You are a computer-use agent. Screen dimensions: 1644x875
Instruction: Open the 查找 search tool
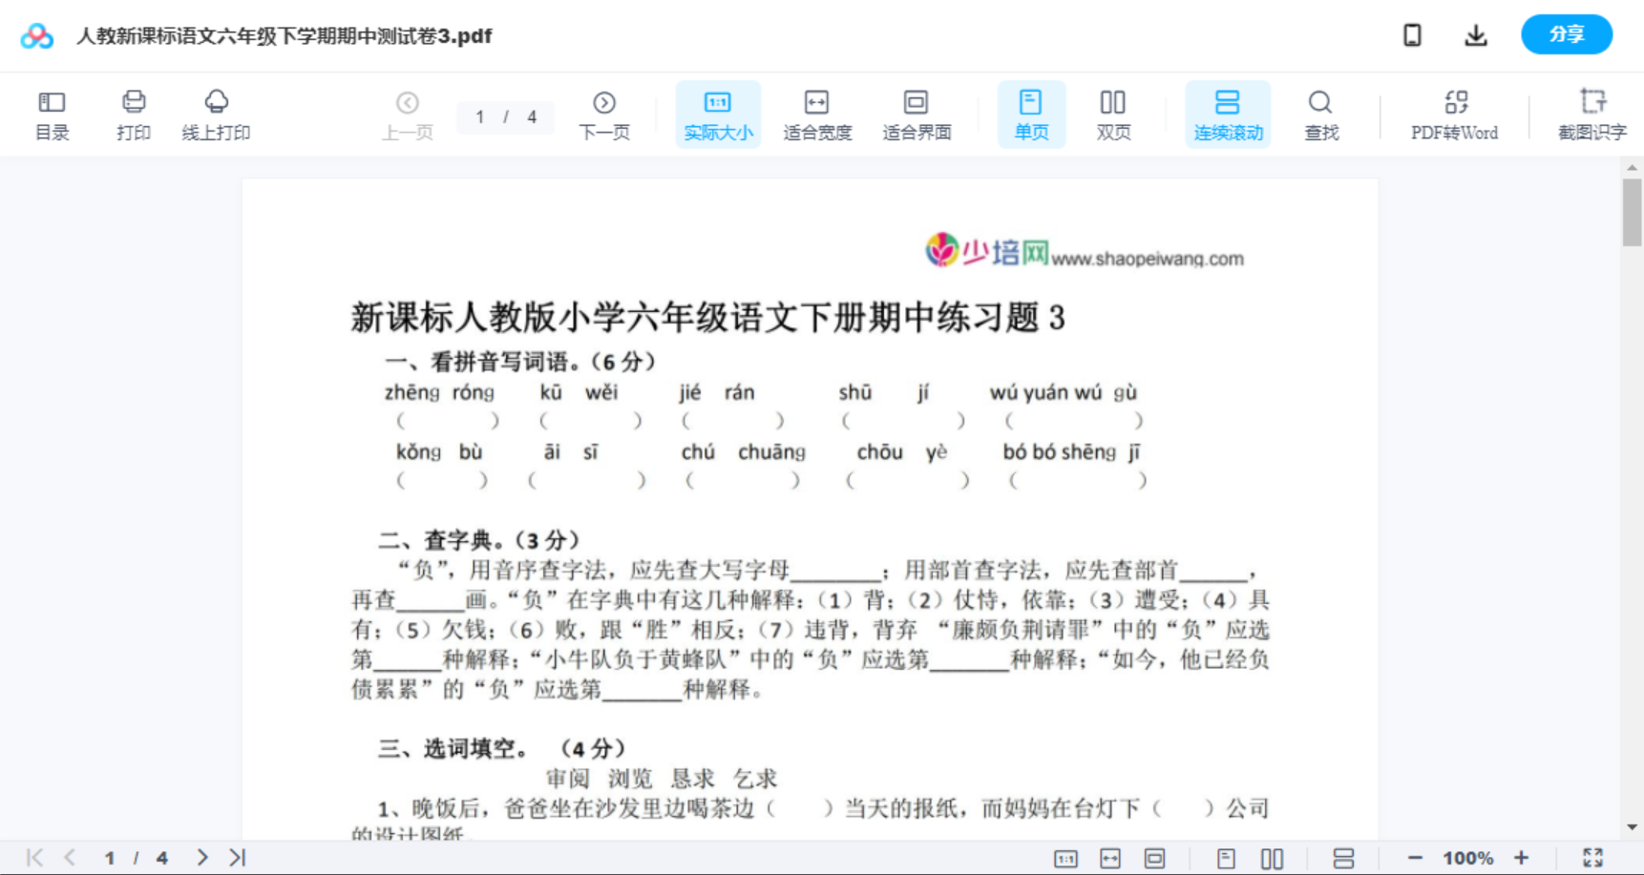pos(1320,114)
